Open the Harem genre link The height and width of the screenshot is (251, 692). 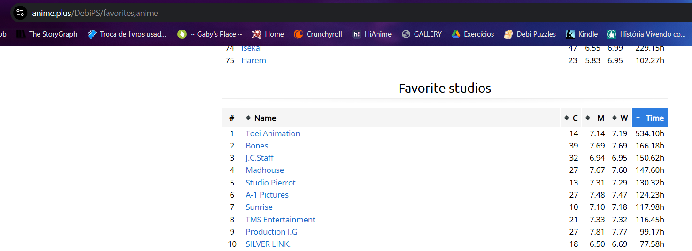[254, 60]
